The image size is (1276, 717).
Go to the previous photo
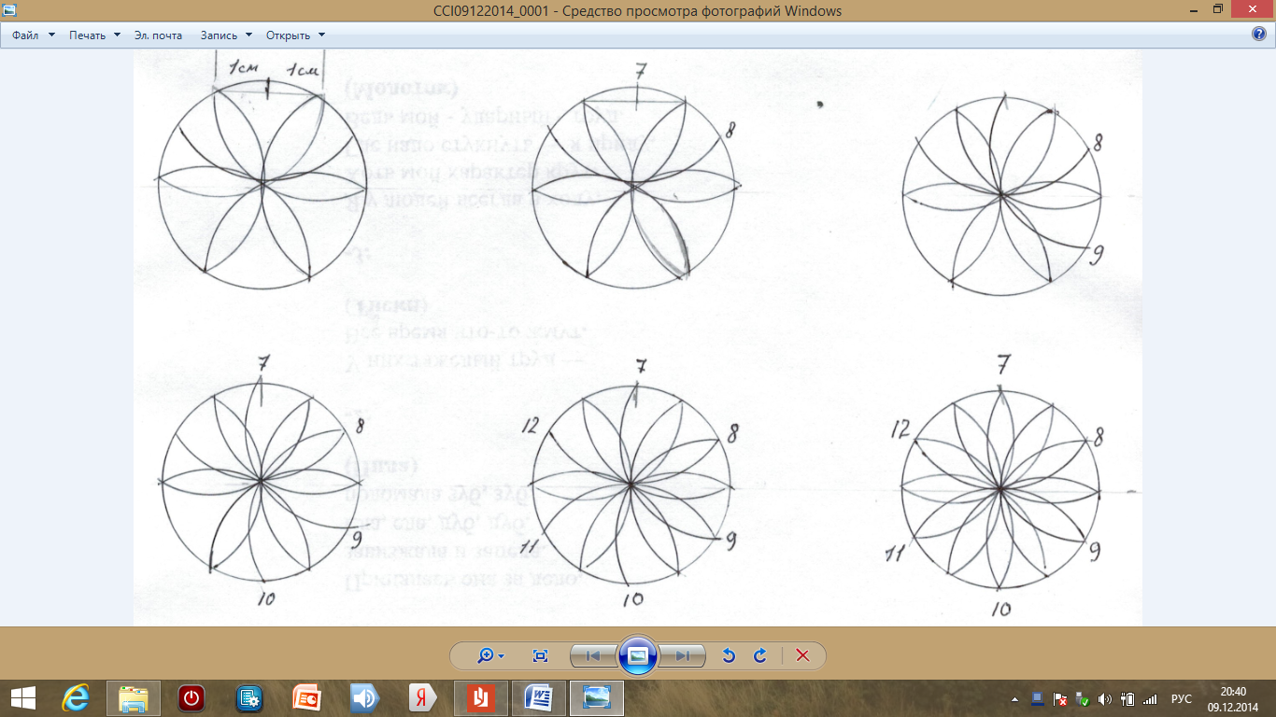(592, 655)
